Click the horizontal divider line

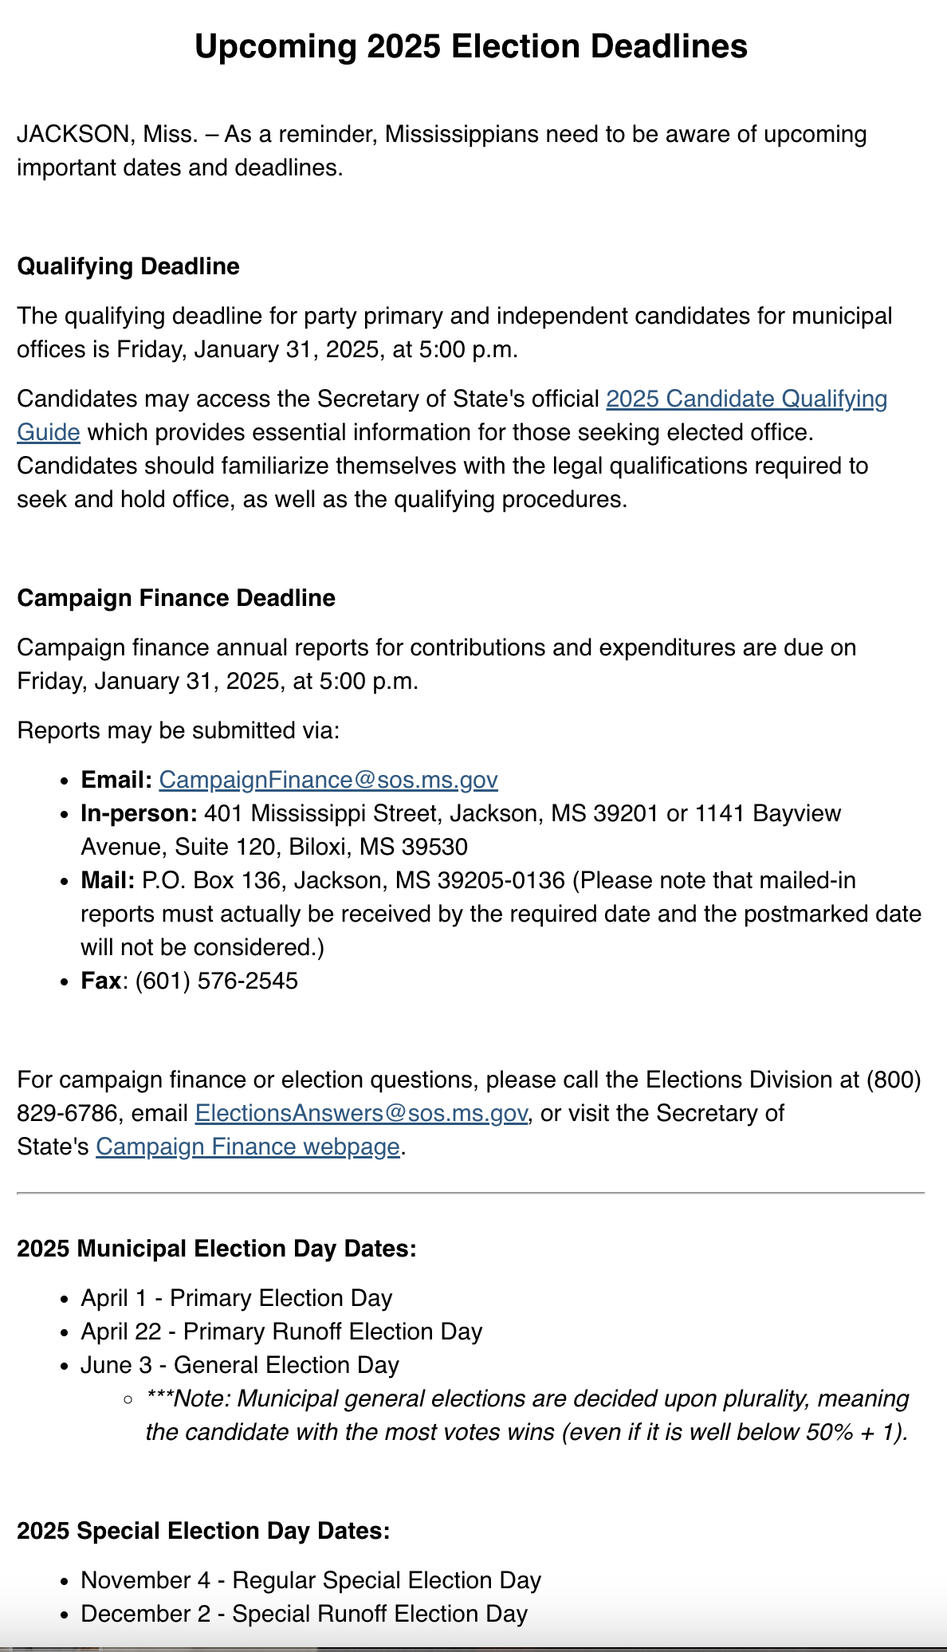[471, 1194]
